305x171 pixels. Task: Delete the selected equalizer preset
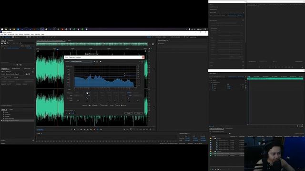(97, 61)
